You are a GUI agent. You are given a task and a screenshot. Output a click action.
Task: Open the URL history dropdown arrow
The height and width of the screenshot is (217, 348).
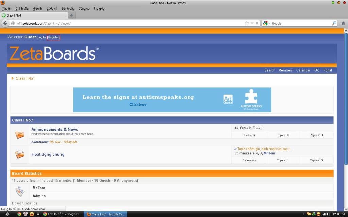pyautogui.click(x=252, y=23)
